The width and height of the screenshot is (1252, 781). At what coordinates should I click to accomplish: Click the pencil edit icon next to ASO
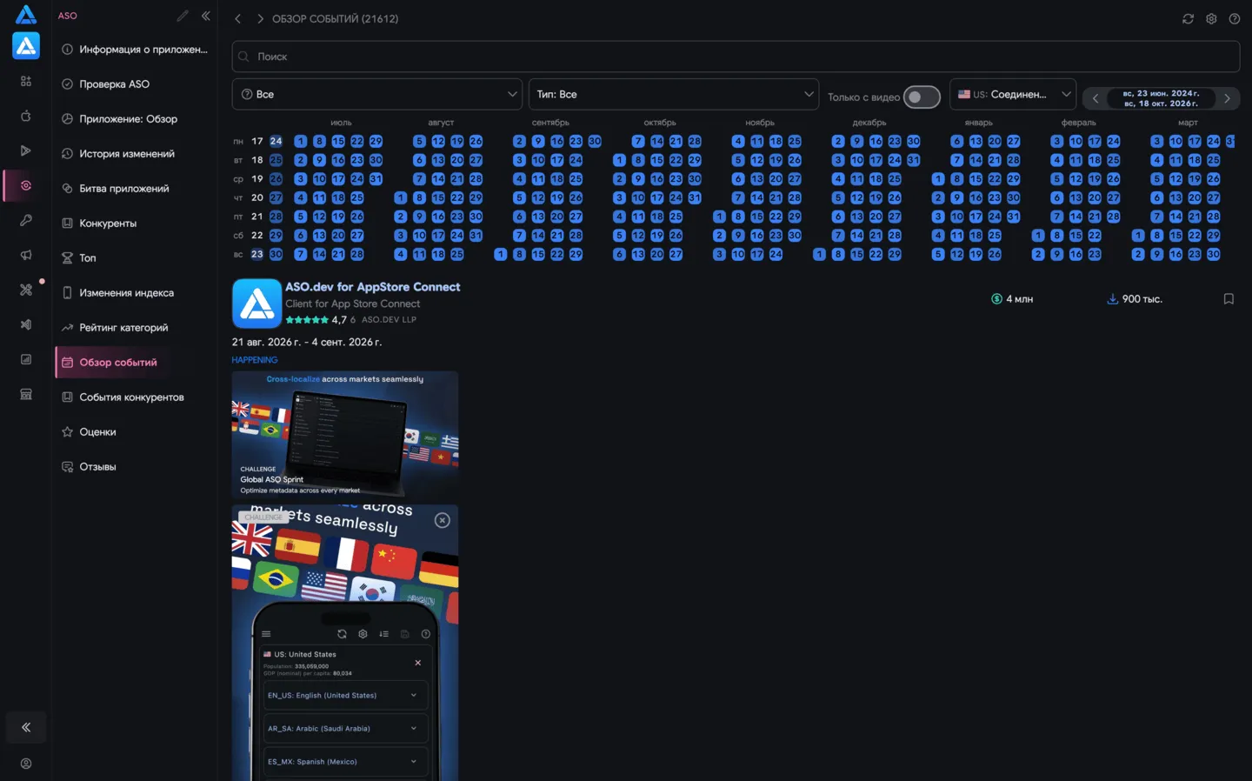(183, 16)
